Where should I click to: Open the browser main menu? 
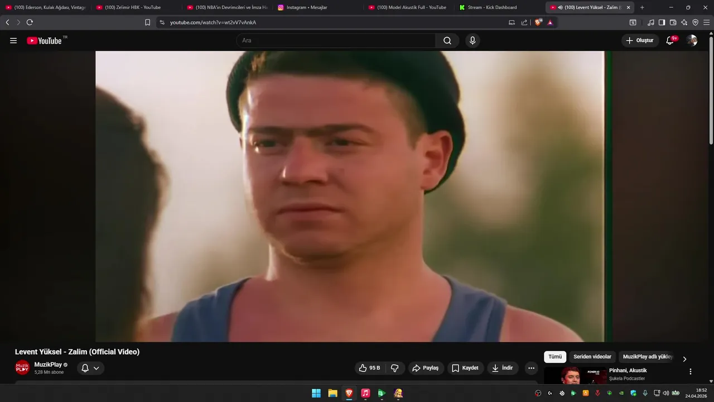tap(706, 22)
